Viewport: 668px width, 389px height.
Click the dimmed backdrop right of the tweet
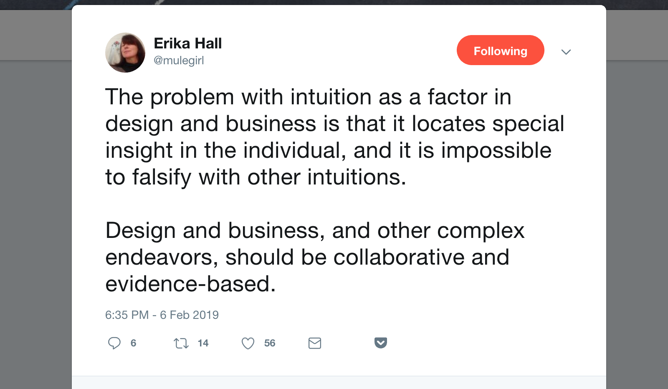coord(637,209)
